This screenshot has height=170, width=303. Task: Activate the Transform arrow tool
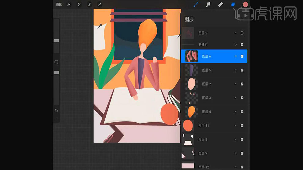[99, 5]
